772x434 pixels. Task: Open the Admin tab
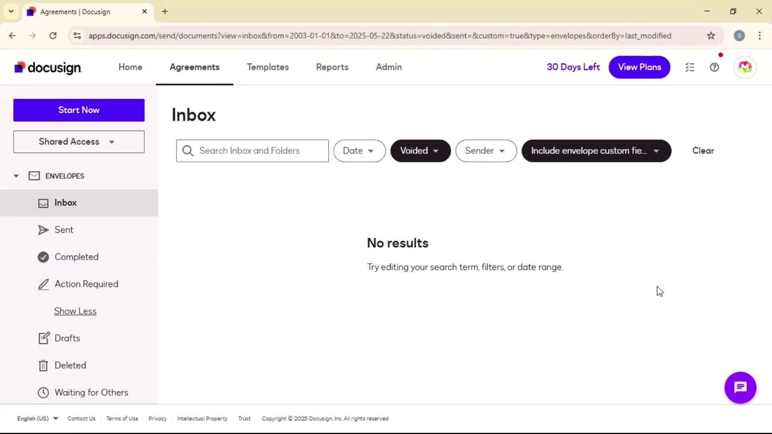click(388, 67)
